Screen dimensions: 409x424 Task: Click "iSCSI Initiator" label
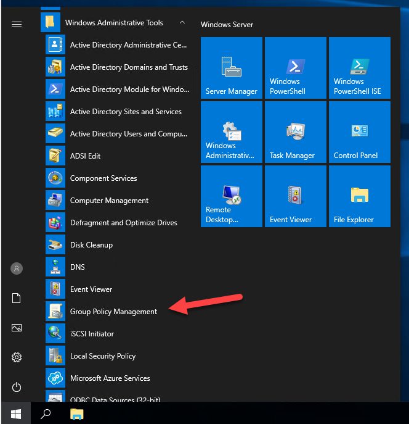[x=92, y=334]
